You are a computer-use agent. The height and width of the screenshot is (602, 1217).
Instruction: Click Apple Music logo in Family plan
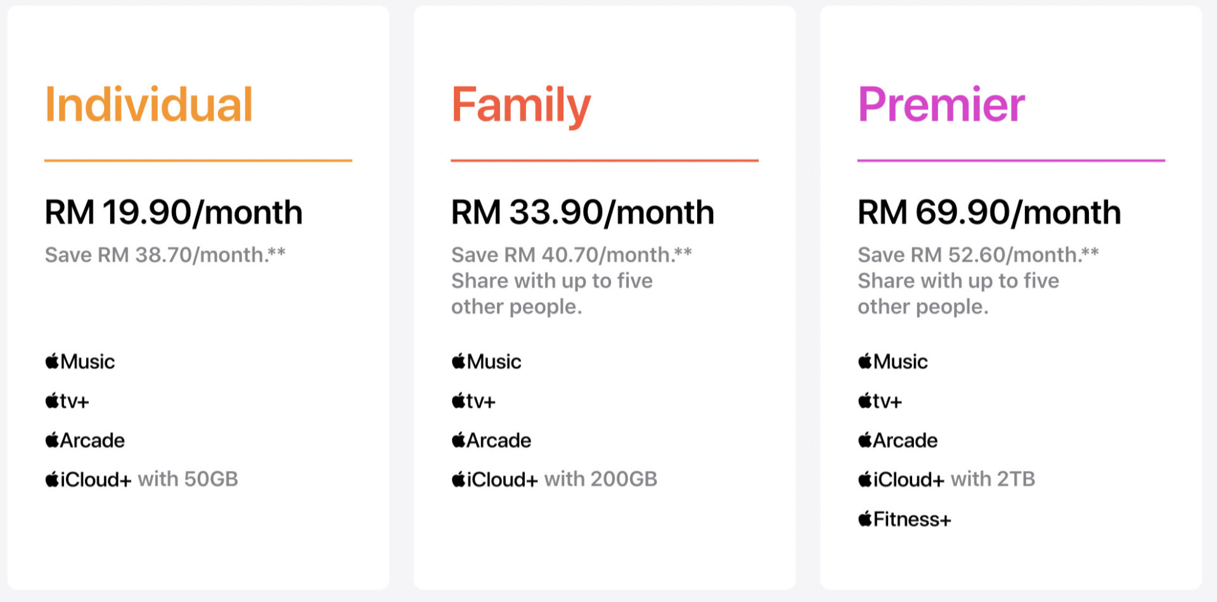[x=486, y=362]
